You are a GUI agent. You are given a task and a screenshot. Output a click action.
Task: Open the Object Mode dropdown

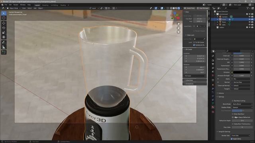click(13, 8)
